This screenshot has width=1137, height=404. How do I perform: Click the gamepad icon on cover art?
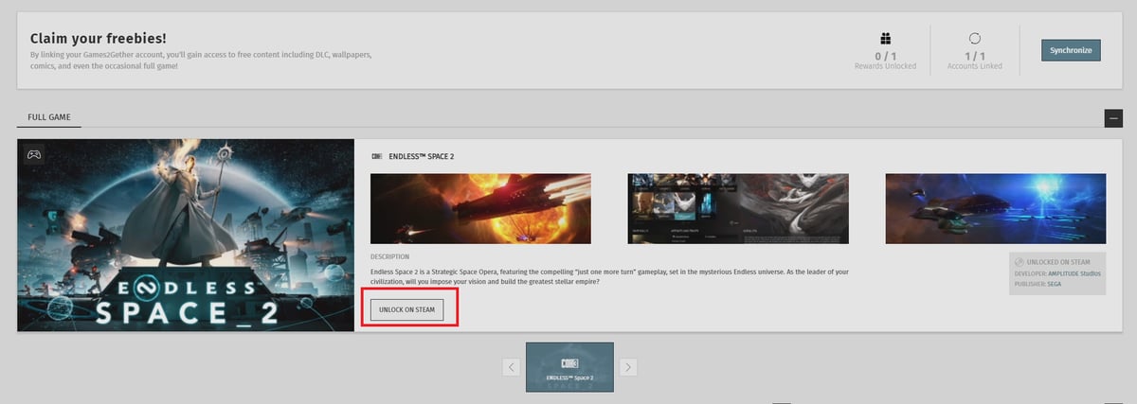pyautogui.click(x=33, y=154)
